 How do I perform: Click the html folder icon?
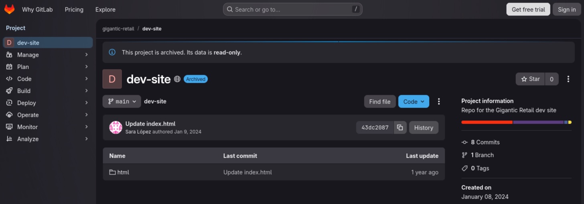point(112,172)
